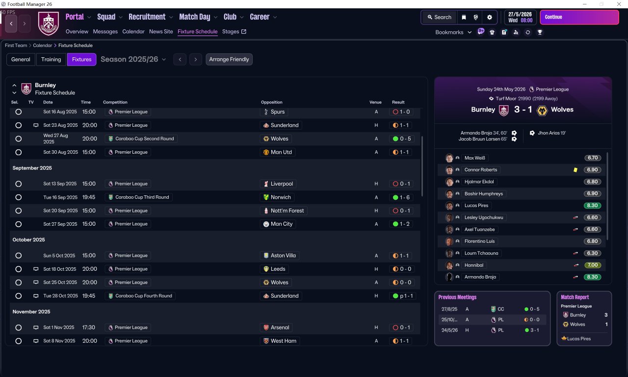
Task: Click the Burnley team switch up arrow
Action: coord(14,85)
